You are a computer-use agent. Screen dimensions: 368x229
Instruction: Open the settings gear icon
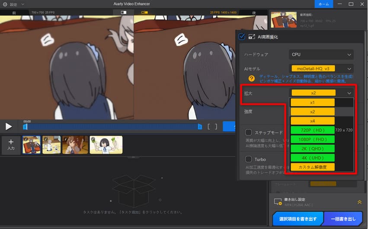tap(5, 4)
